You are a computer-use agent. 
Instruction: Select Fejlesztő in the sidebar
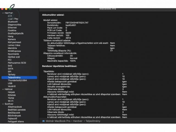click(x=12, y=119)
